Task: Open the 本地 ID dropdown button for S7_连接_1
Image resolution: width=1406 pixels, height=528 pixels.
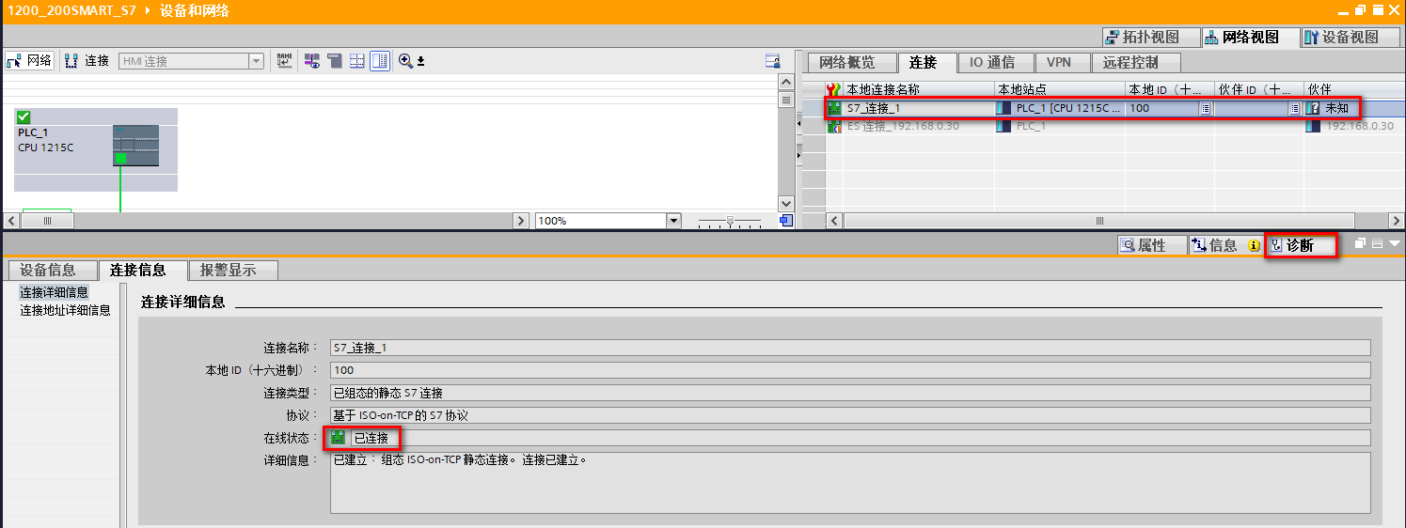Action: [x=1205, y=108]
